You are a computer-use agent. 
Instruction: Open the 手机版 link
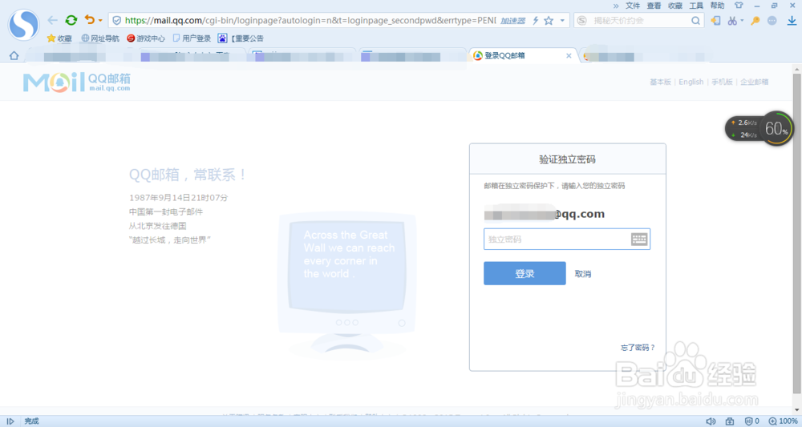coord(722,82)
